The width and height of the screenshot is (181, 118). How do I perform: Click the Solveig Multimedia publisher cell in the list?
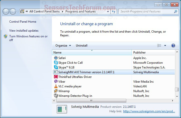click(146, 72)
